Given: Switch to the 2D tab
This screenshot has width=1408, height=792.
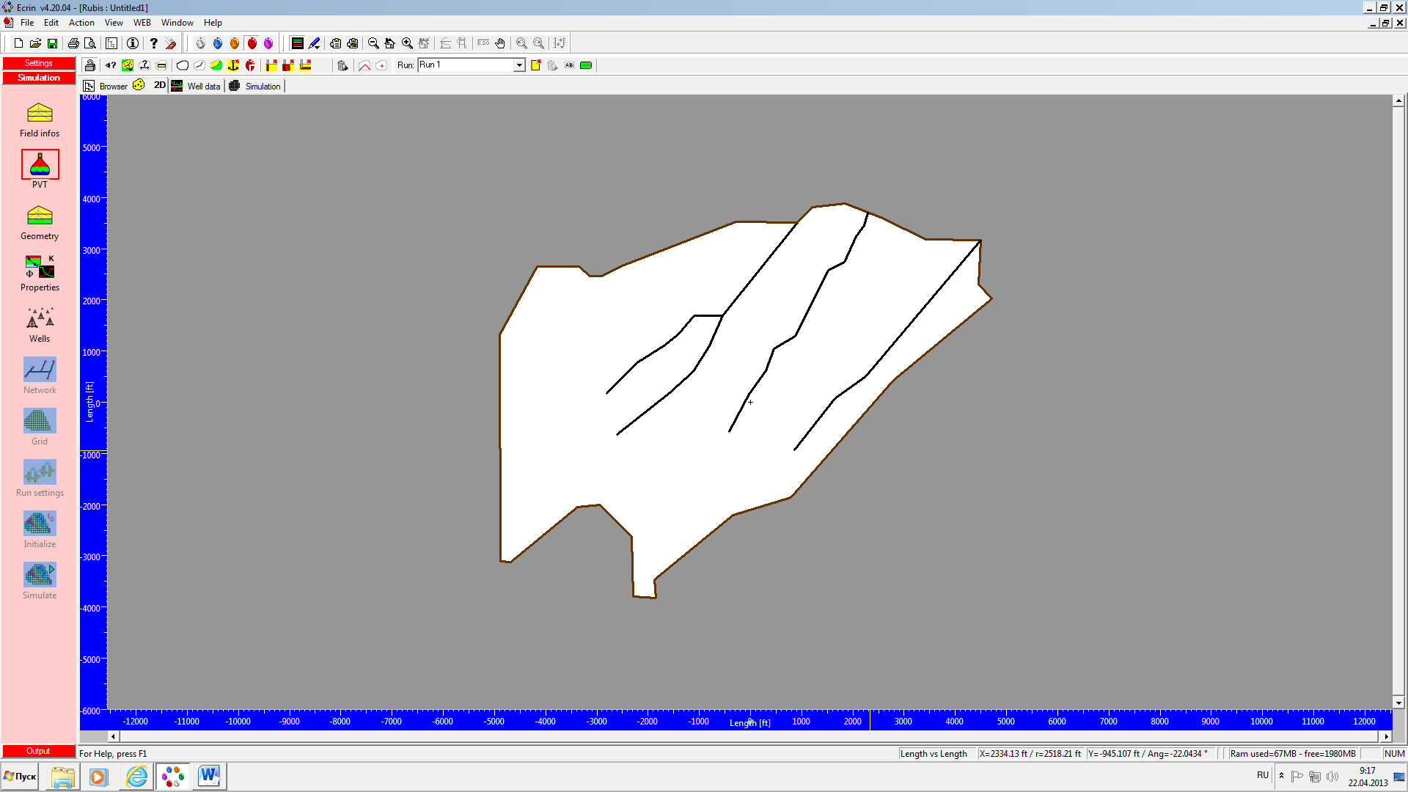Looking at the screenshot, I should (150, 86).
